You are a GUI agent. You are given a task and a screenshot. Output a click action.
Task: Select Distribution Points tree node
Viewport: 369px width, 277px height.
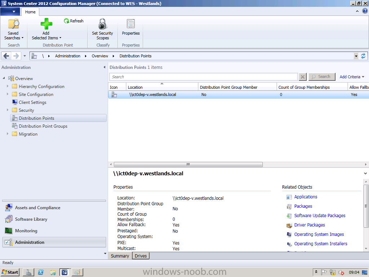[58, 118]
